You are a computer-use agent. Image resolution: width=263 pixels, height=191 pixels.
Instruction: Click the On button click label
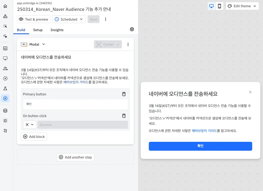pyautogui.click(x=35, y=116)
